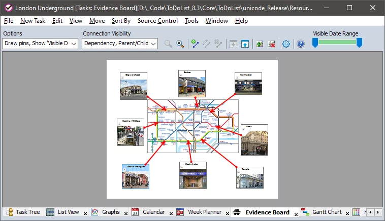
Task: Open Evidence Board preferences gear icon
Action: point(286,44)
